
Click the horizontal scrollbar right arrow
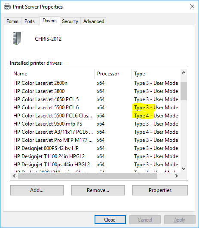pos(177,176)
